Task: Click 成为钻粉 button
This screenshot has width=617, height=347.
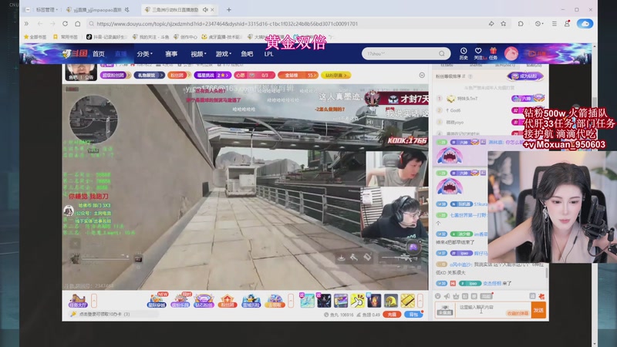Action: [x=525, y=76]
